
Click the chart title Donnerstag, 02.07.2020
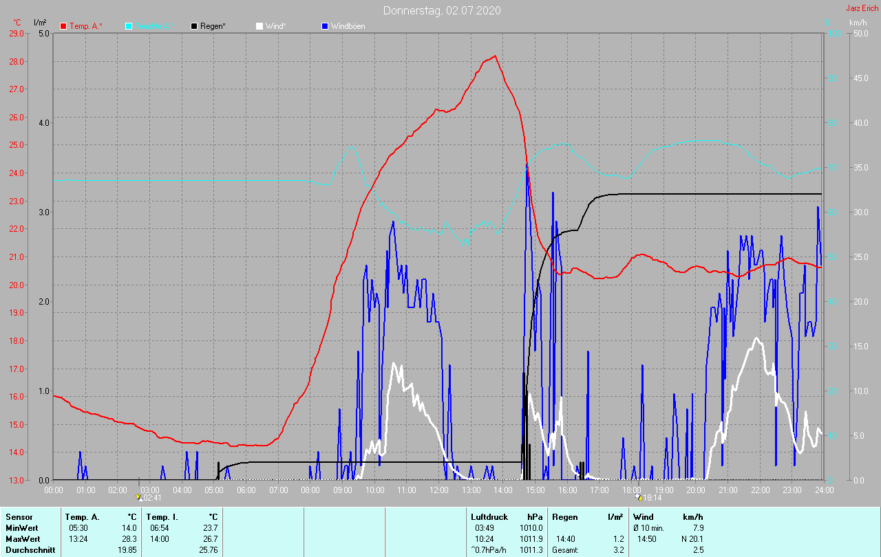[442, 10]
